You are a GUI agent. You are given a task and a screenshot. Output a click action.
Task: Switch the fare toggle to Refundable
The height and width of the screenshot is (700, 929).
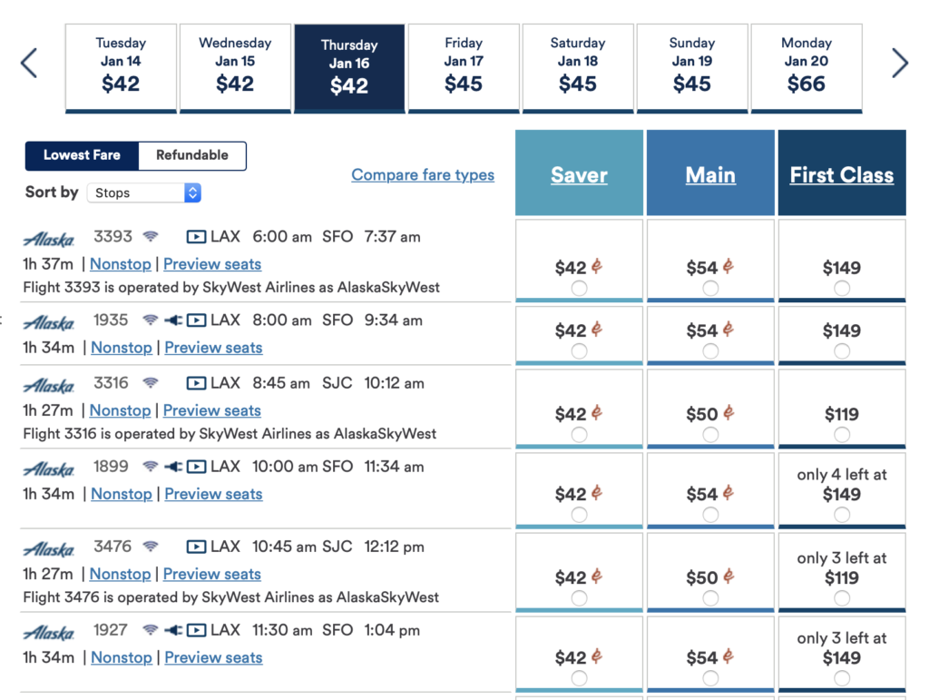click(x=191, y=155)
